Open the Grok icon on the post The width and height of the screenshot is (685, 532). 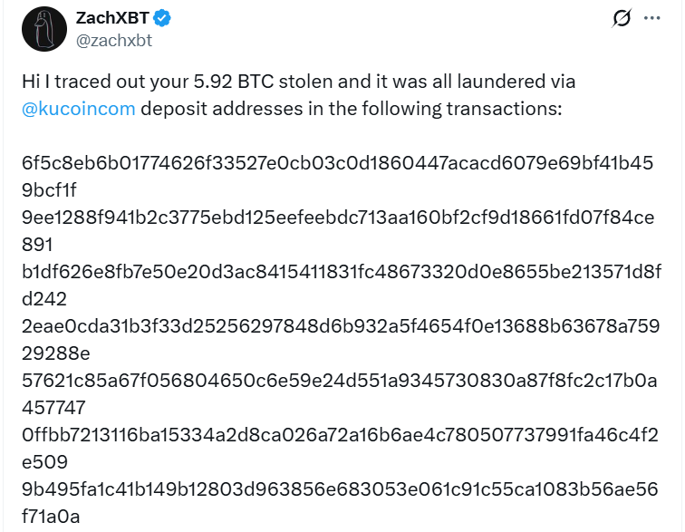click(622, 18)
